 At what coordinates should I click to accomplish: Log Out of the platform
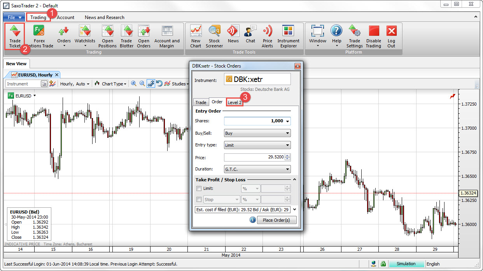391,36
